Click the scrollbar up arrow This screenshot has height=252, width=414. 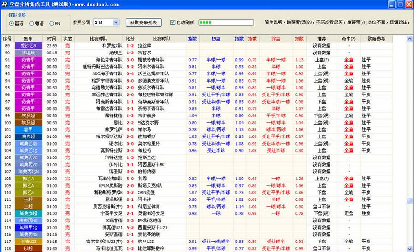coord(410,39)
